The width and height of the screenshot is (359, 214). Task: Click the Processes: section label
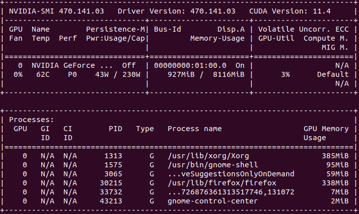pyautogui.click(x=31, y=120)
